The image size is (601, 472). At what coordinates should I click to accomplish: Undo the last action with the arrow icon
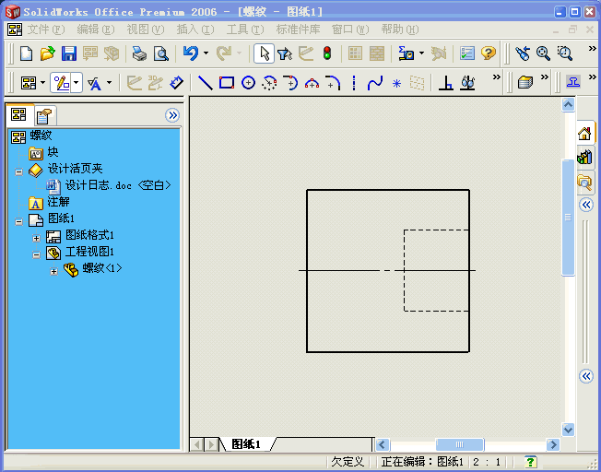tap(191, 53)
